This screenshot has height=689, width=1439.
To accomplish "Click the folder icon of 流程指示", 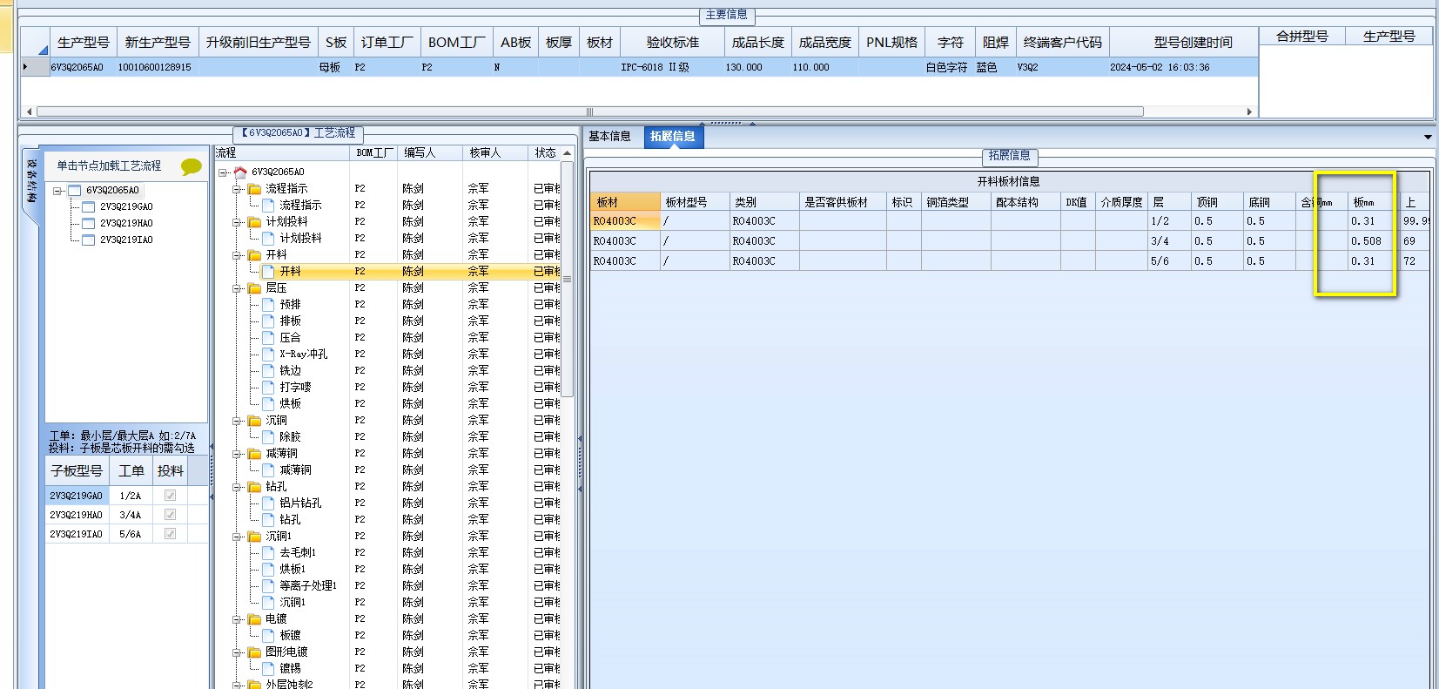I will point(254,188).
